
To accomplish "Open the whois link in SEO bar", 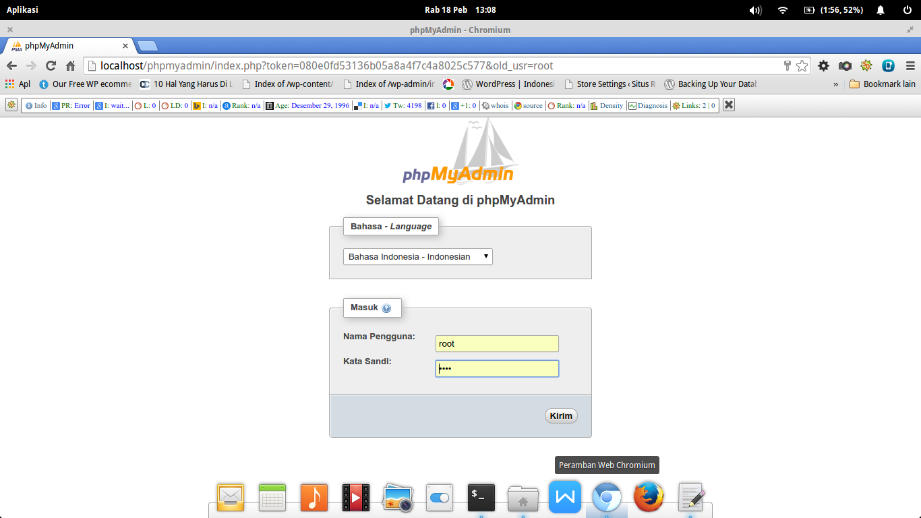I will (495, 105).
